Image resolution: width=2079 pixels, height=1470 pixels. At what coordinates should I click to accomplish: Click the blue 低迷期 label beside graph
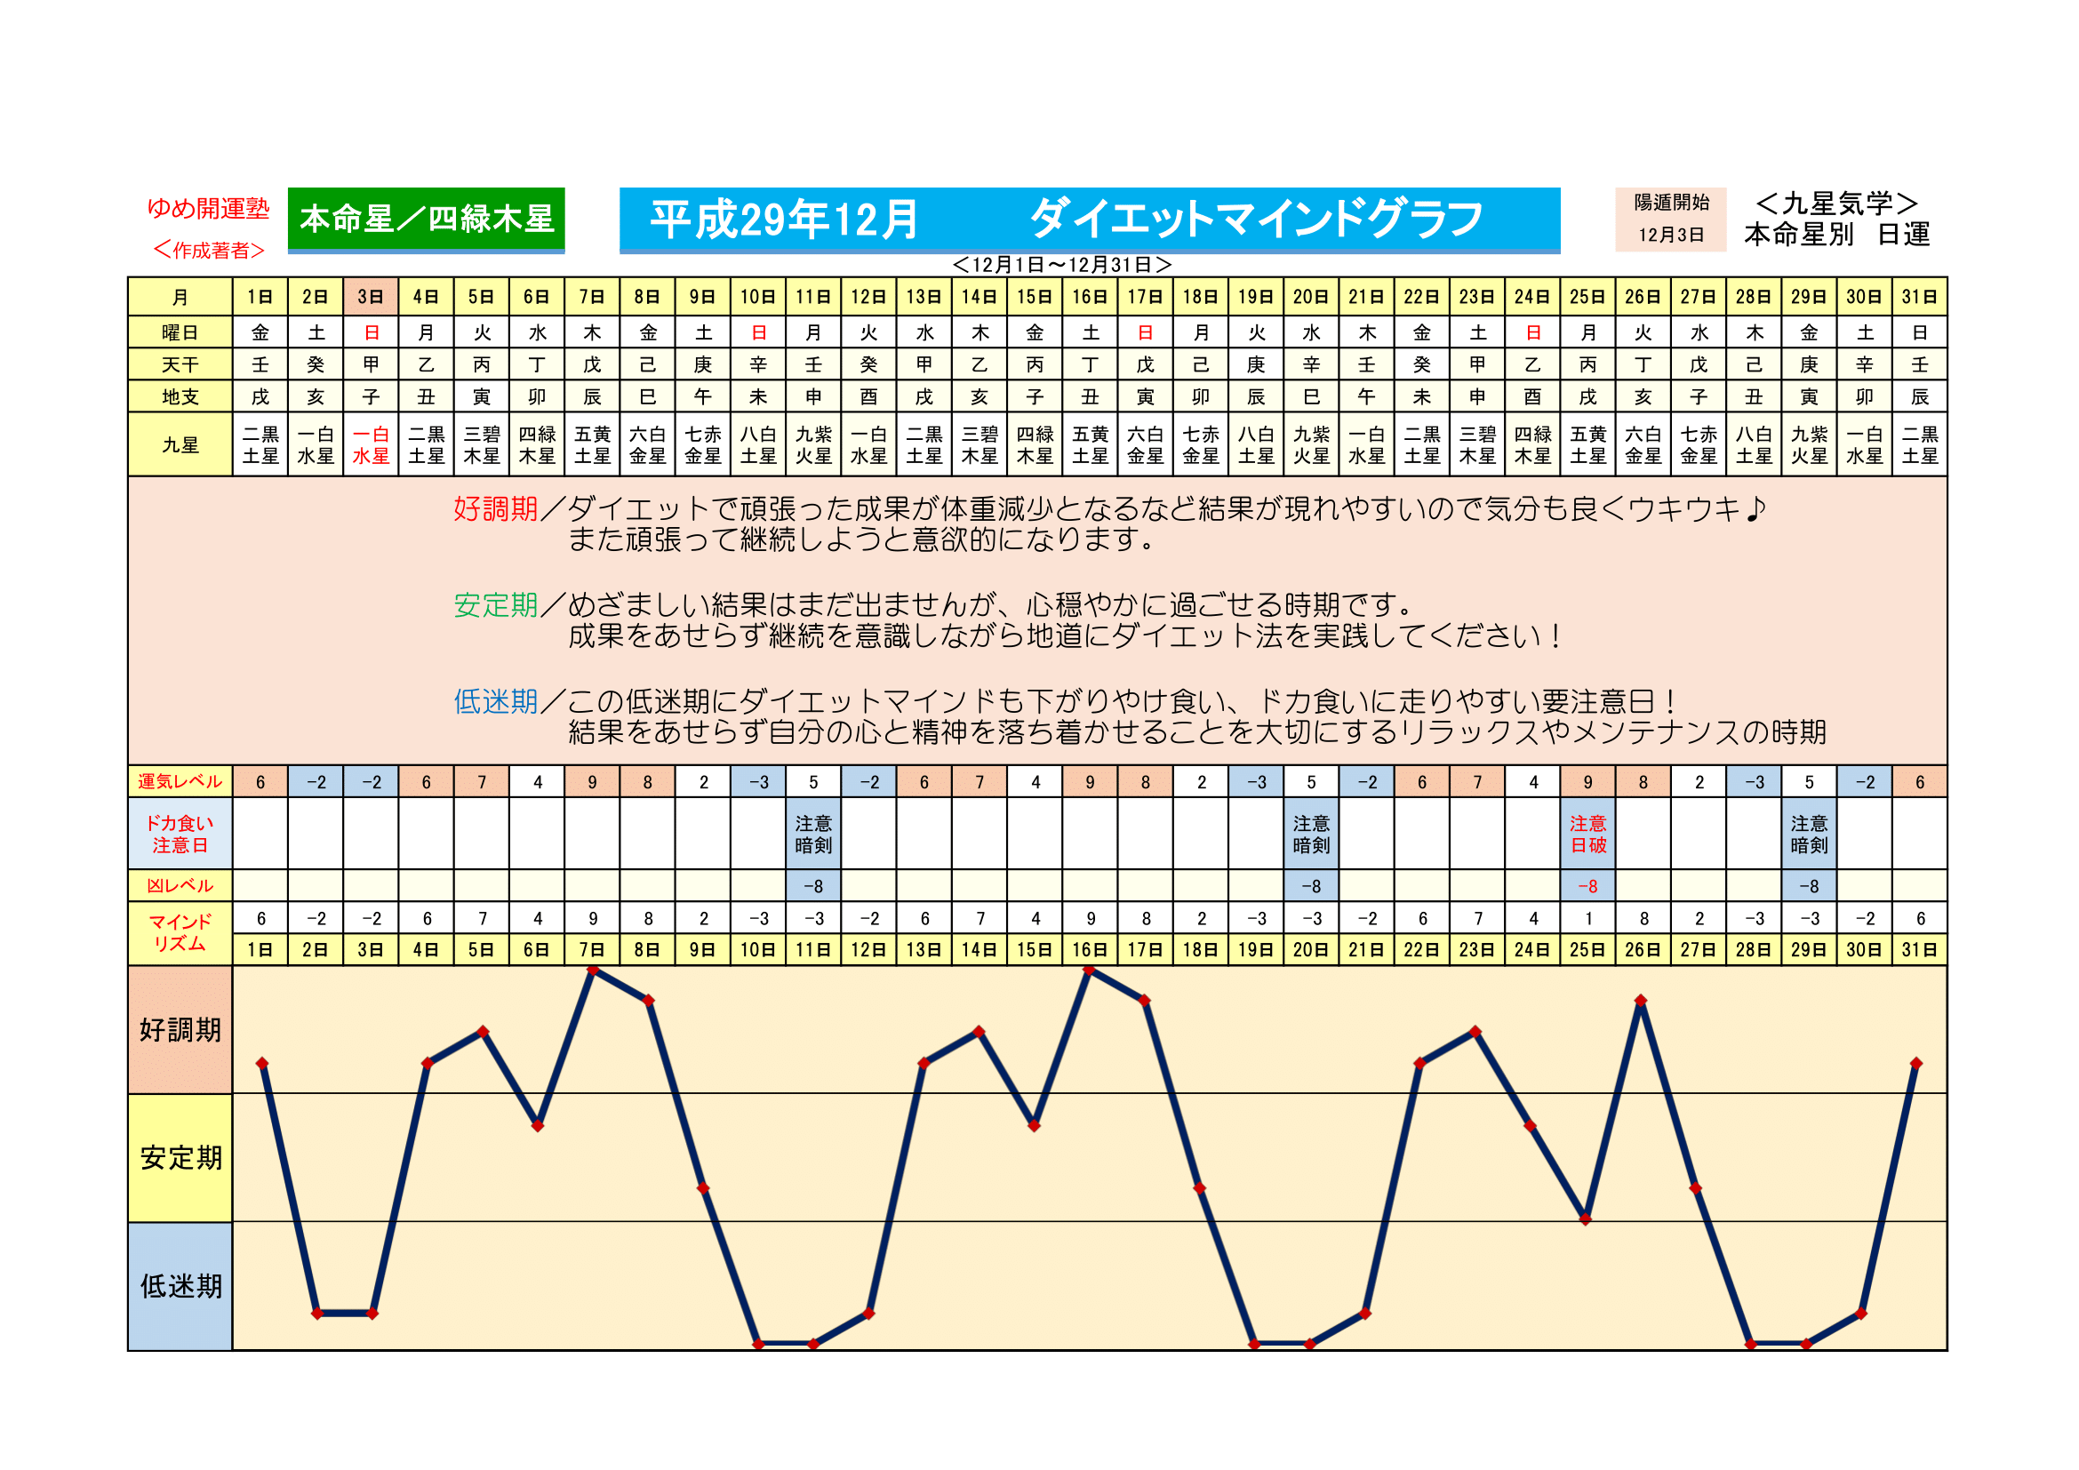tap(180, 1286)
